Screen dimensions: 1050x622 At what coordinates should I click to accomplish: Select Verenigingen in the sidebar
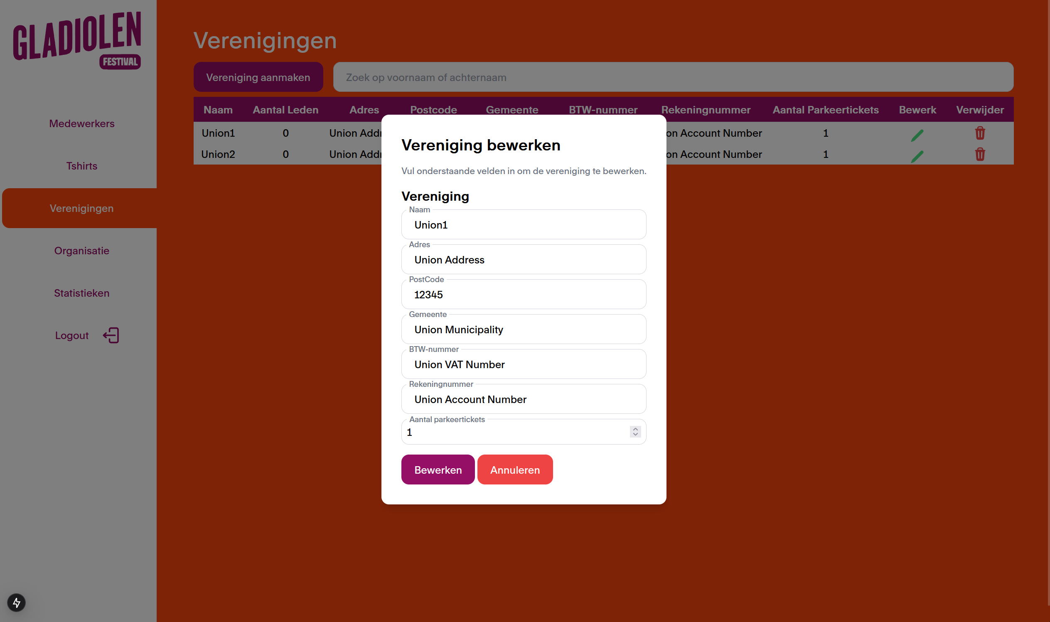click(81, 208)
